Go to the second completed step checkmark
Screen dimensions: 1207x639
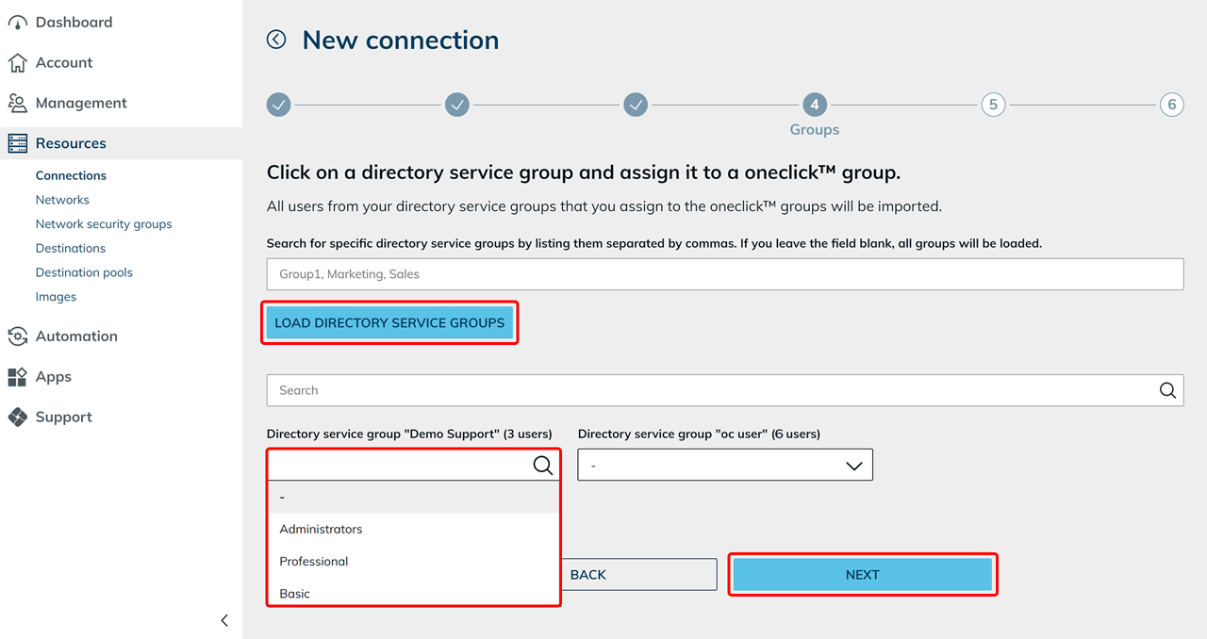tap(457, 105)
